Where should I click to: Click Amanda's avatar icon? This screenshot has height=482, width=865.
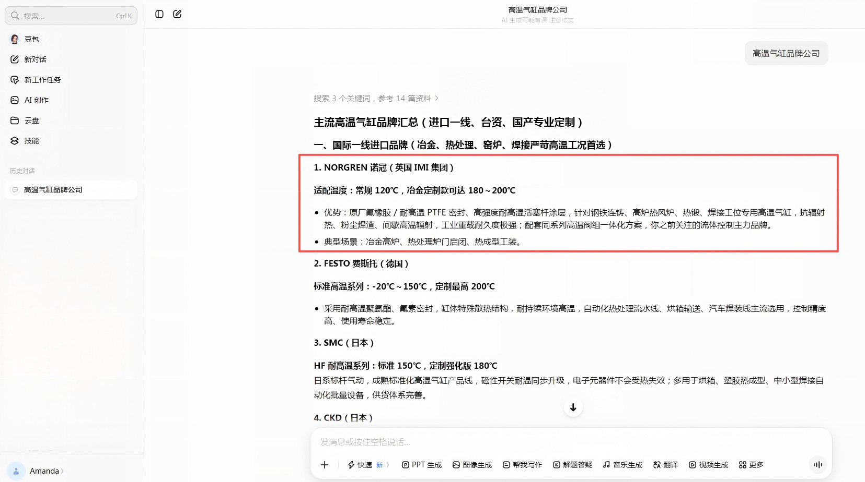click(x=16, y=471)
